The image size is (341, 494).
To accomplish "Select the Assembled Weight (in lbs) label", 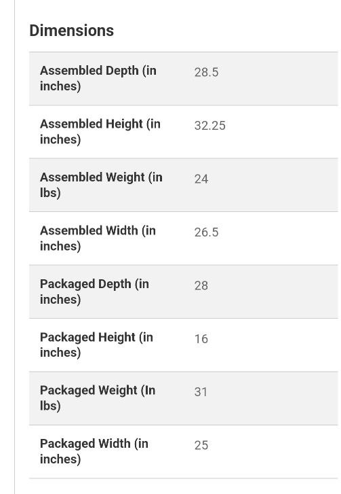I will pos(101,185).
